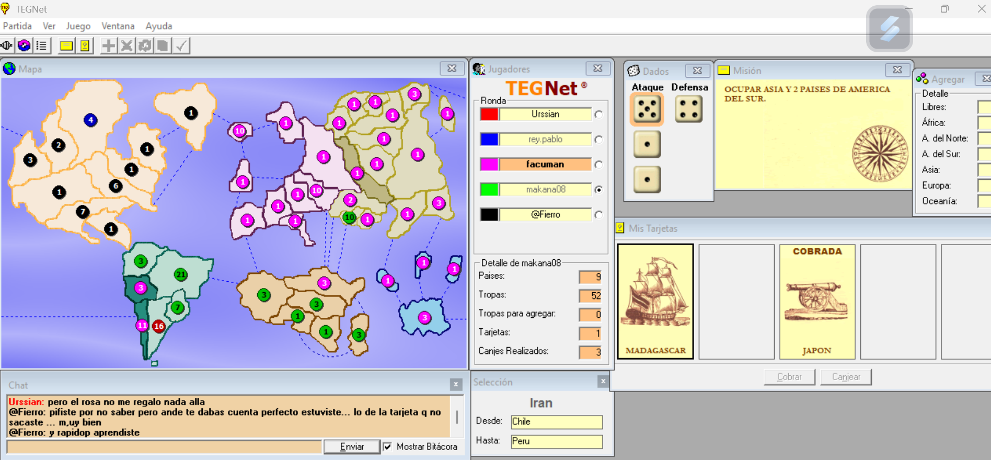
Task: Click the compass rose on mission card
Action: tap(880, 153)
